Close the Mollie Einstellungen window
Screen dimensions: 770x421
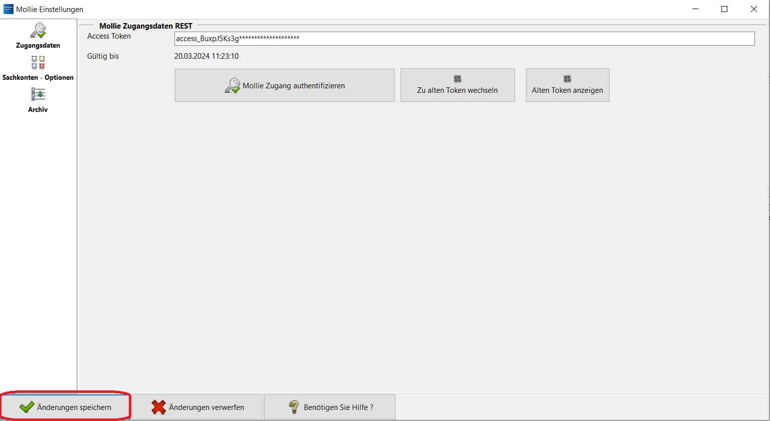(754, 9)
